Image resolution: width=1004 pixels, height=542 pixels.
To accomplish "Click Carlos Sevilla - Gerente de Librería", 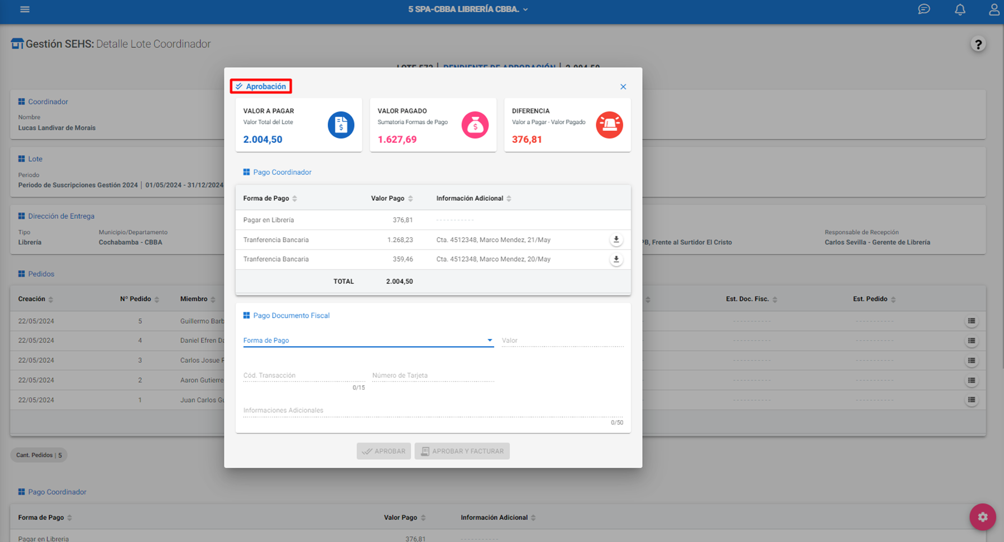I will coord(877,242).
